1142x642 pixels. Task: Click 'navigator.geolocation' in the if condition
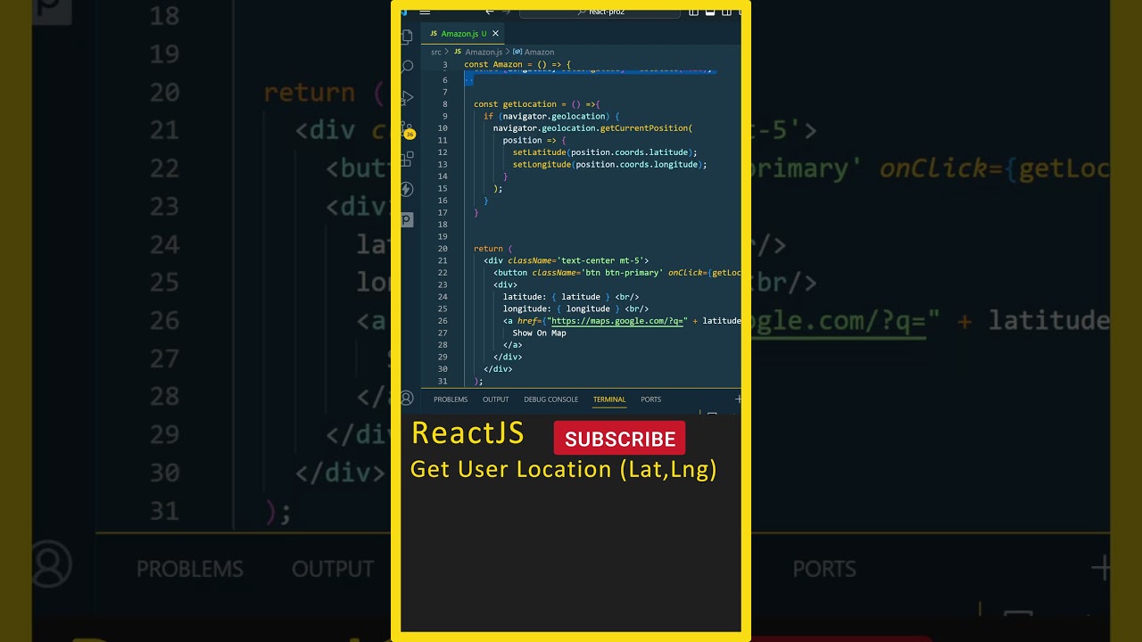click(553, 116)
